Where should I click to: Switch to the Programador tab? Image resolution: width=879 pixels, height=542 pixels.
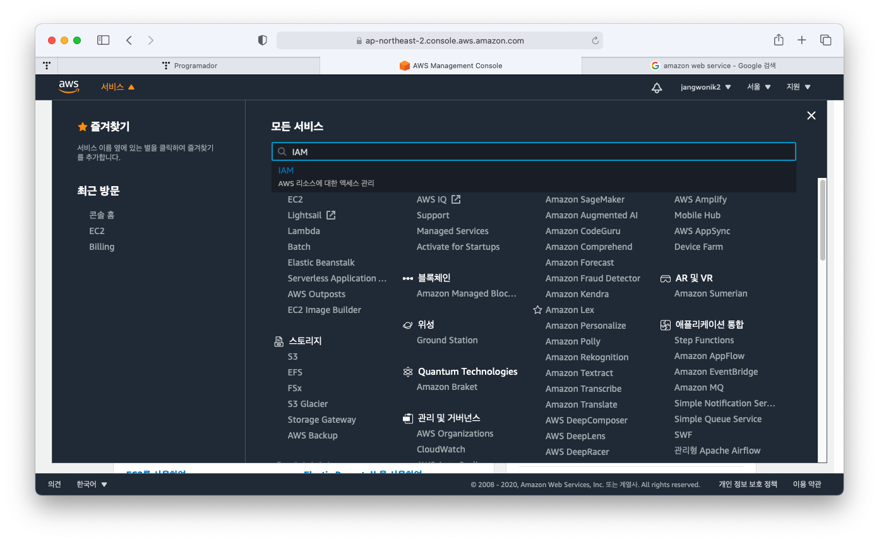[189, 65]
